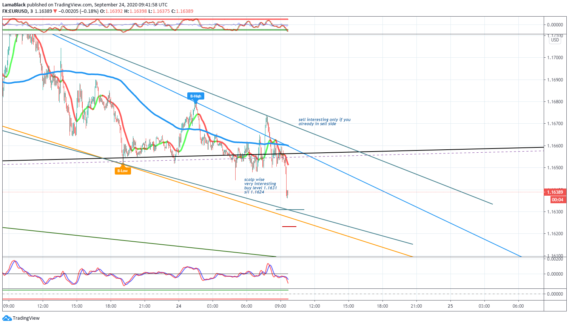The image size is (569, 325).
Task: Click the price axis label 1.16200
Action: click(555, 234)
